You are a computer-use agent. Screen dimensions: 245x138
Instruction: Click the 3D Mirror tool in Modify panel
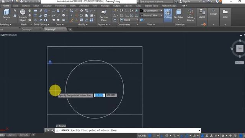[72, 11]
